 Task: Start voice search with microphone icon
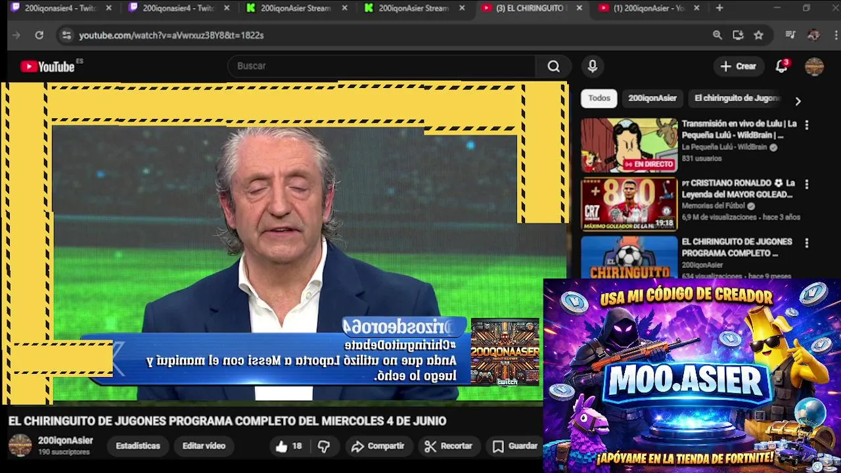click(x=593, y=66)
